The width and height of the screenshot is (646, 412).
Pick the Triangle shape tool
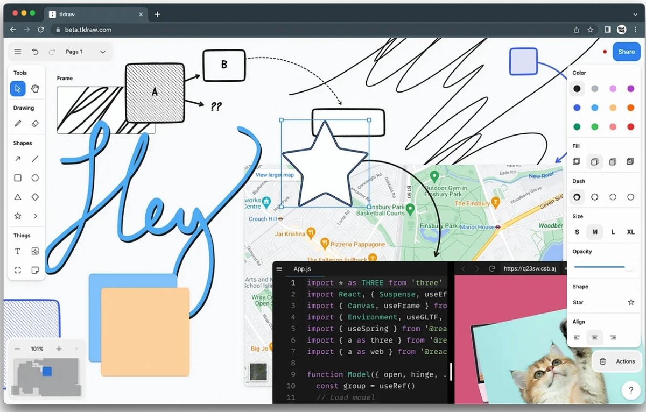pos(18,197)
